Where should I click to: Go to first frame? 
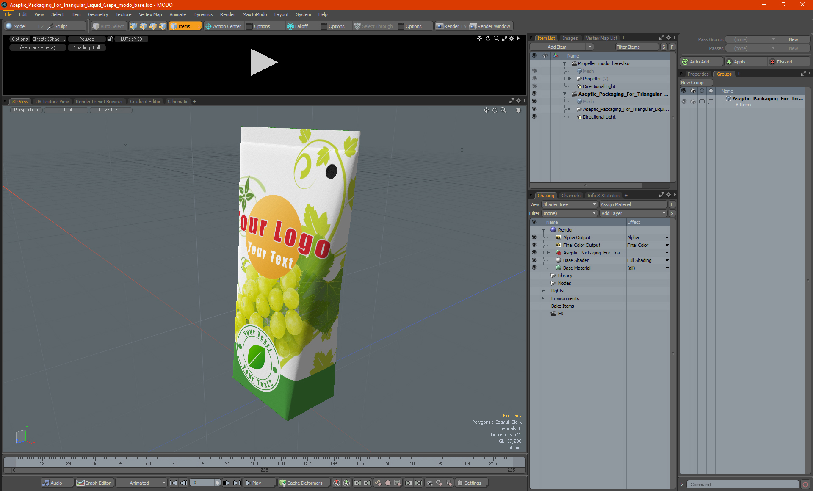(x=173, y=483)
